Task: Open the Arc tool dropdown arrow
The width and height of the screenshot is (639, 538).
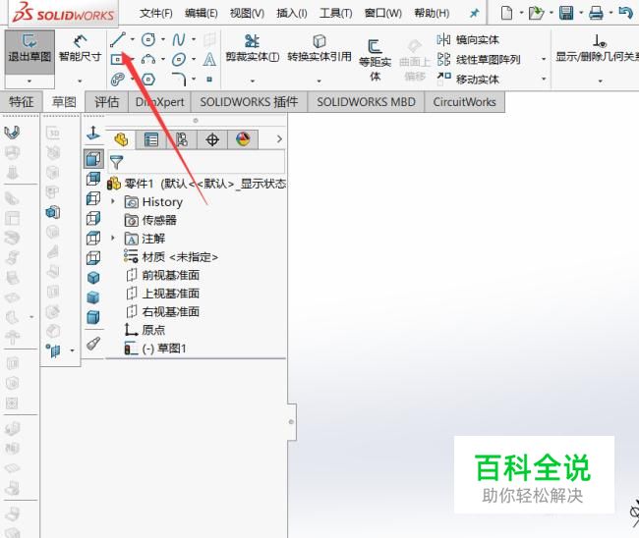Action: pos(163,60)
